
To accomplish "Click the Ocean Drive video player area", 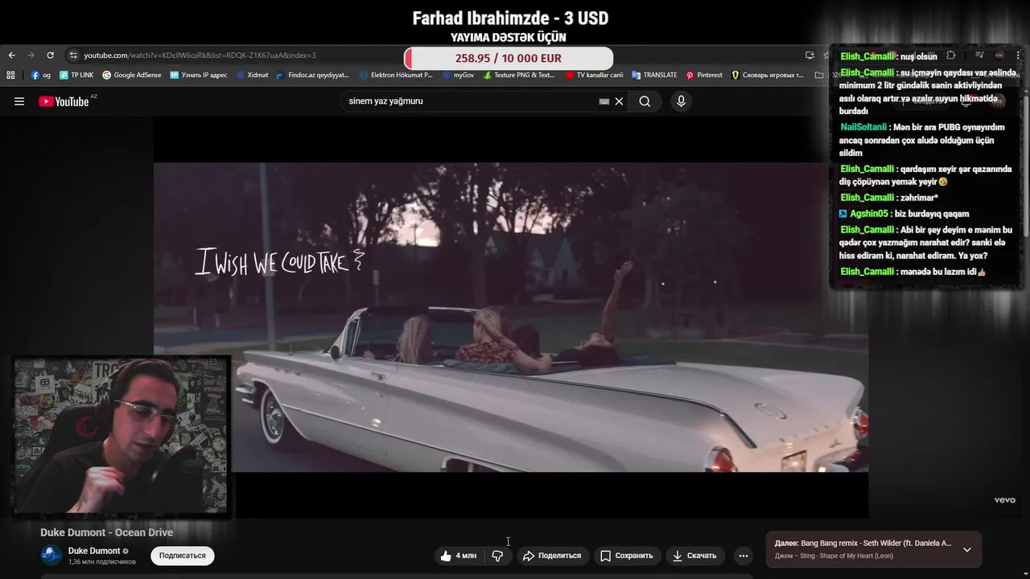I will (511, 318).
